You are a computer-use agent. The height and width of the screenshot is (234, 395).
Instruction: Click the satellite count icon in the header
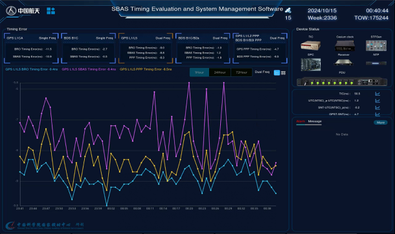pos(288,10)
